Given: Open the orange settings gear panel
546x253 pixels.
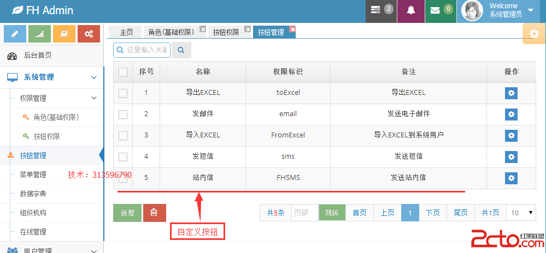Looking at the screenshot, I should pos(534,34).
